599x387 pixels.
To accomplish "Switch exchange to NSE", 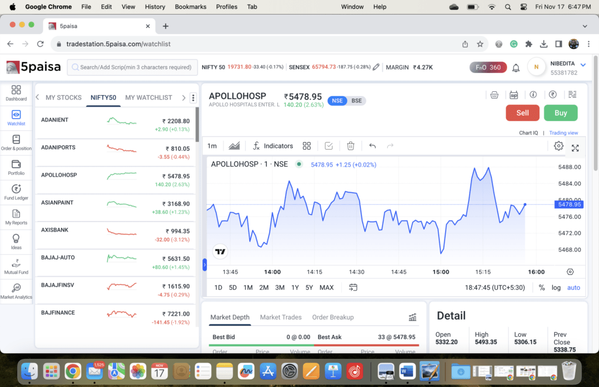I will 337,101.
